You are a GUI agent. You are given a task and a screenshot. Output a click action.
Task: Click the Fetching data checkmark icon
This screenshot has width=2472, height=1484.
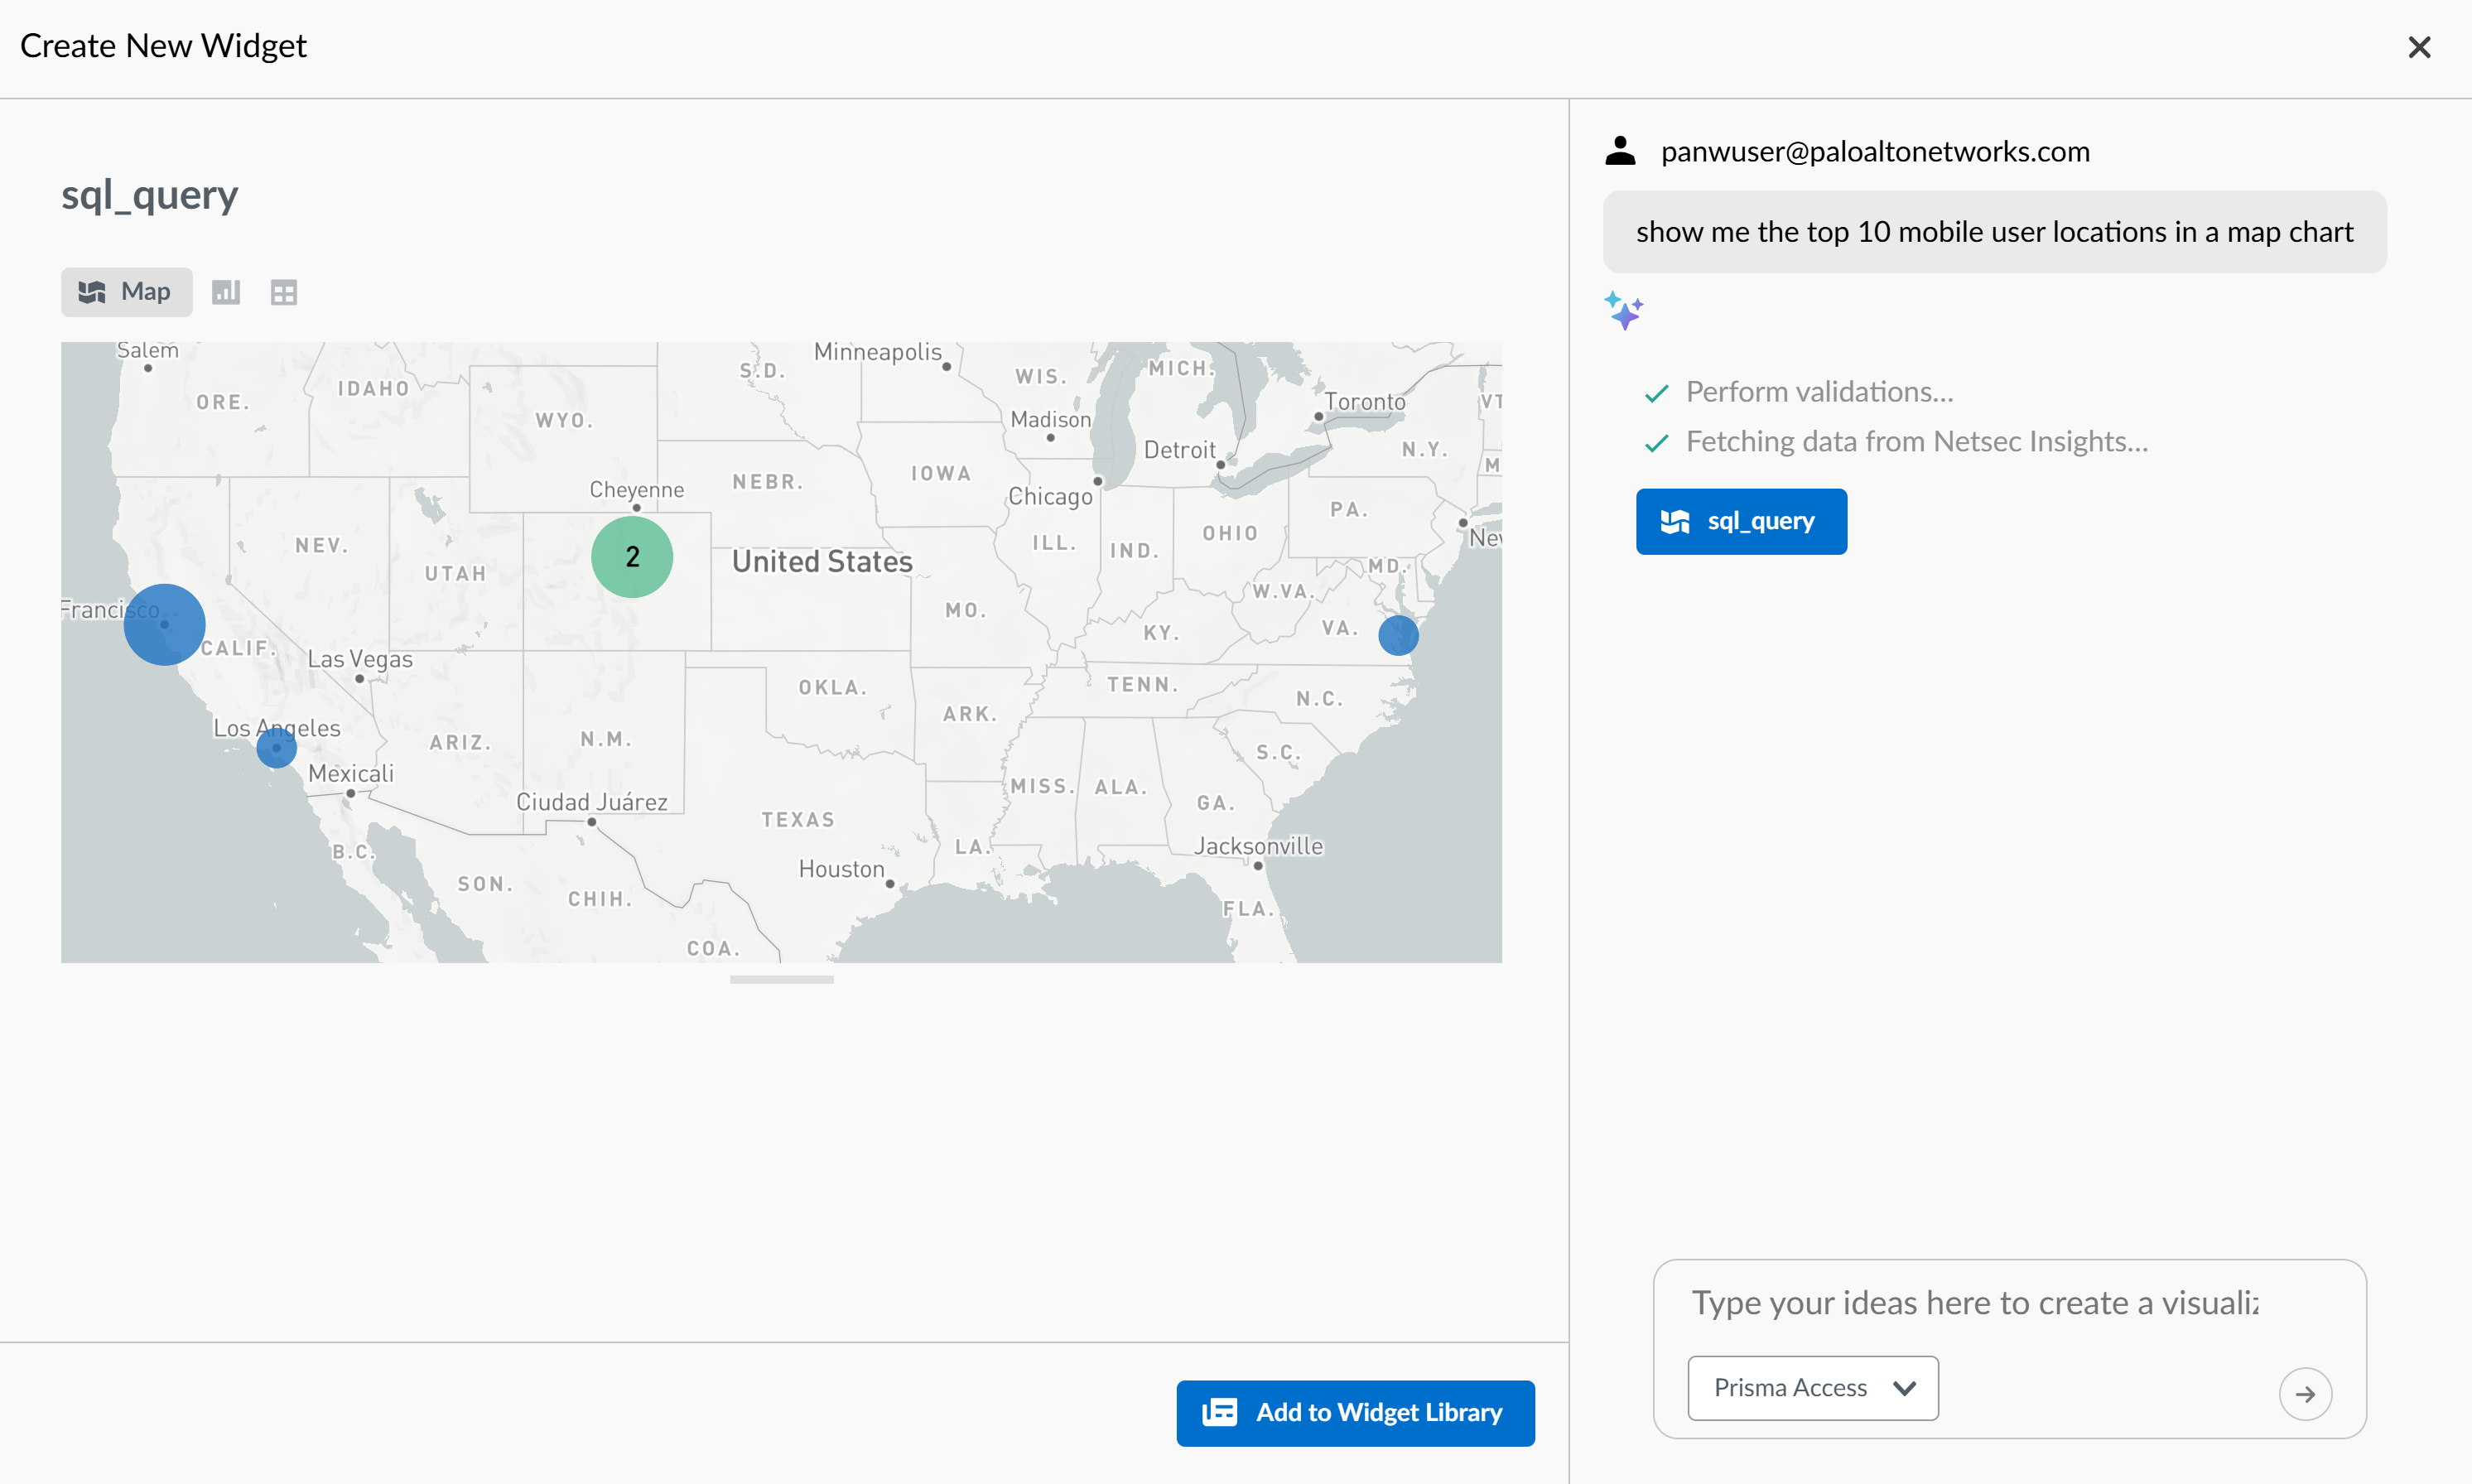point(1656,443)
